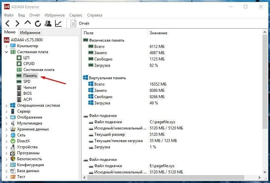
Task: Expand the База данных tree node
Action: (6, 171)
